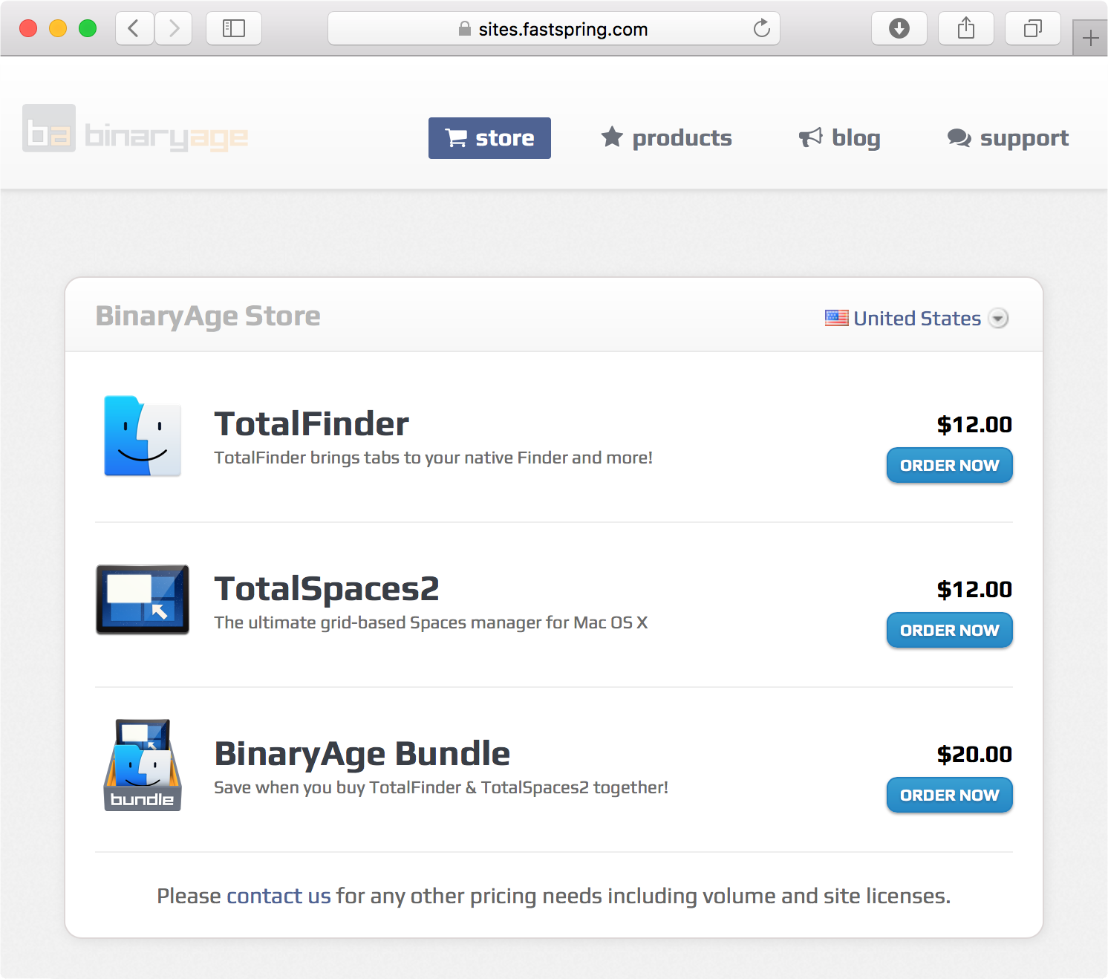Order TotalFinder with ORDER NOW button

950,466
